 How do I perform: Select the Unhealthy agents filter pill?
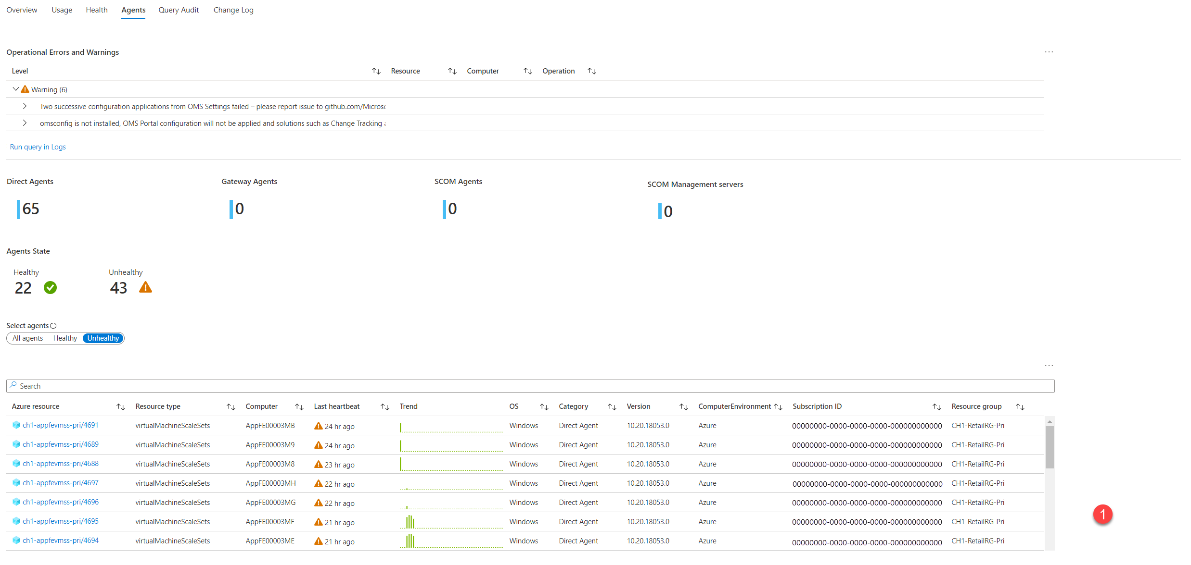tap(103, 338)
